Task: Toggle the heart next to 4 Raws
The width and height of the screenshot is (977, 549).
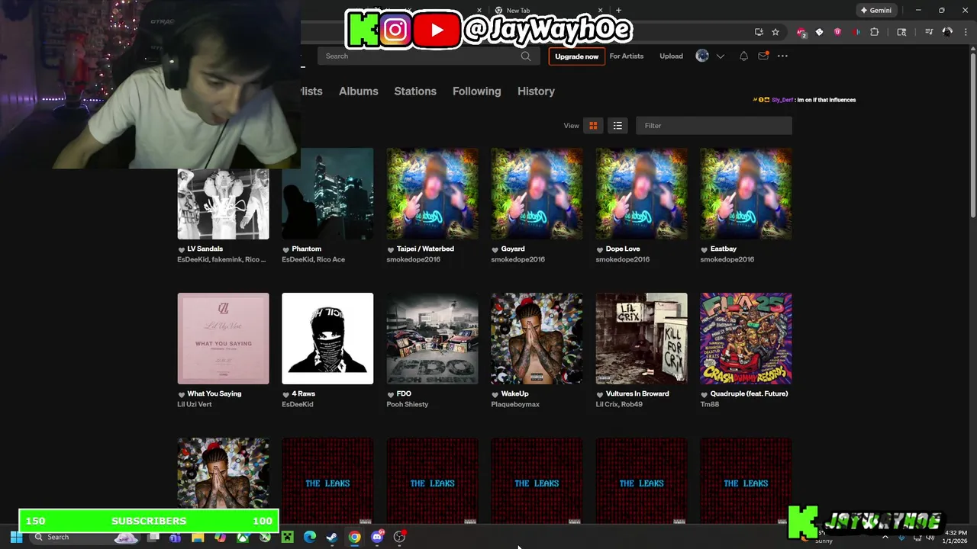Action: [x=285, y=394]
